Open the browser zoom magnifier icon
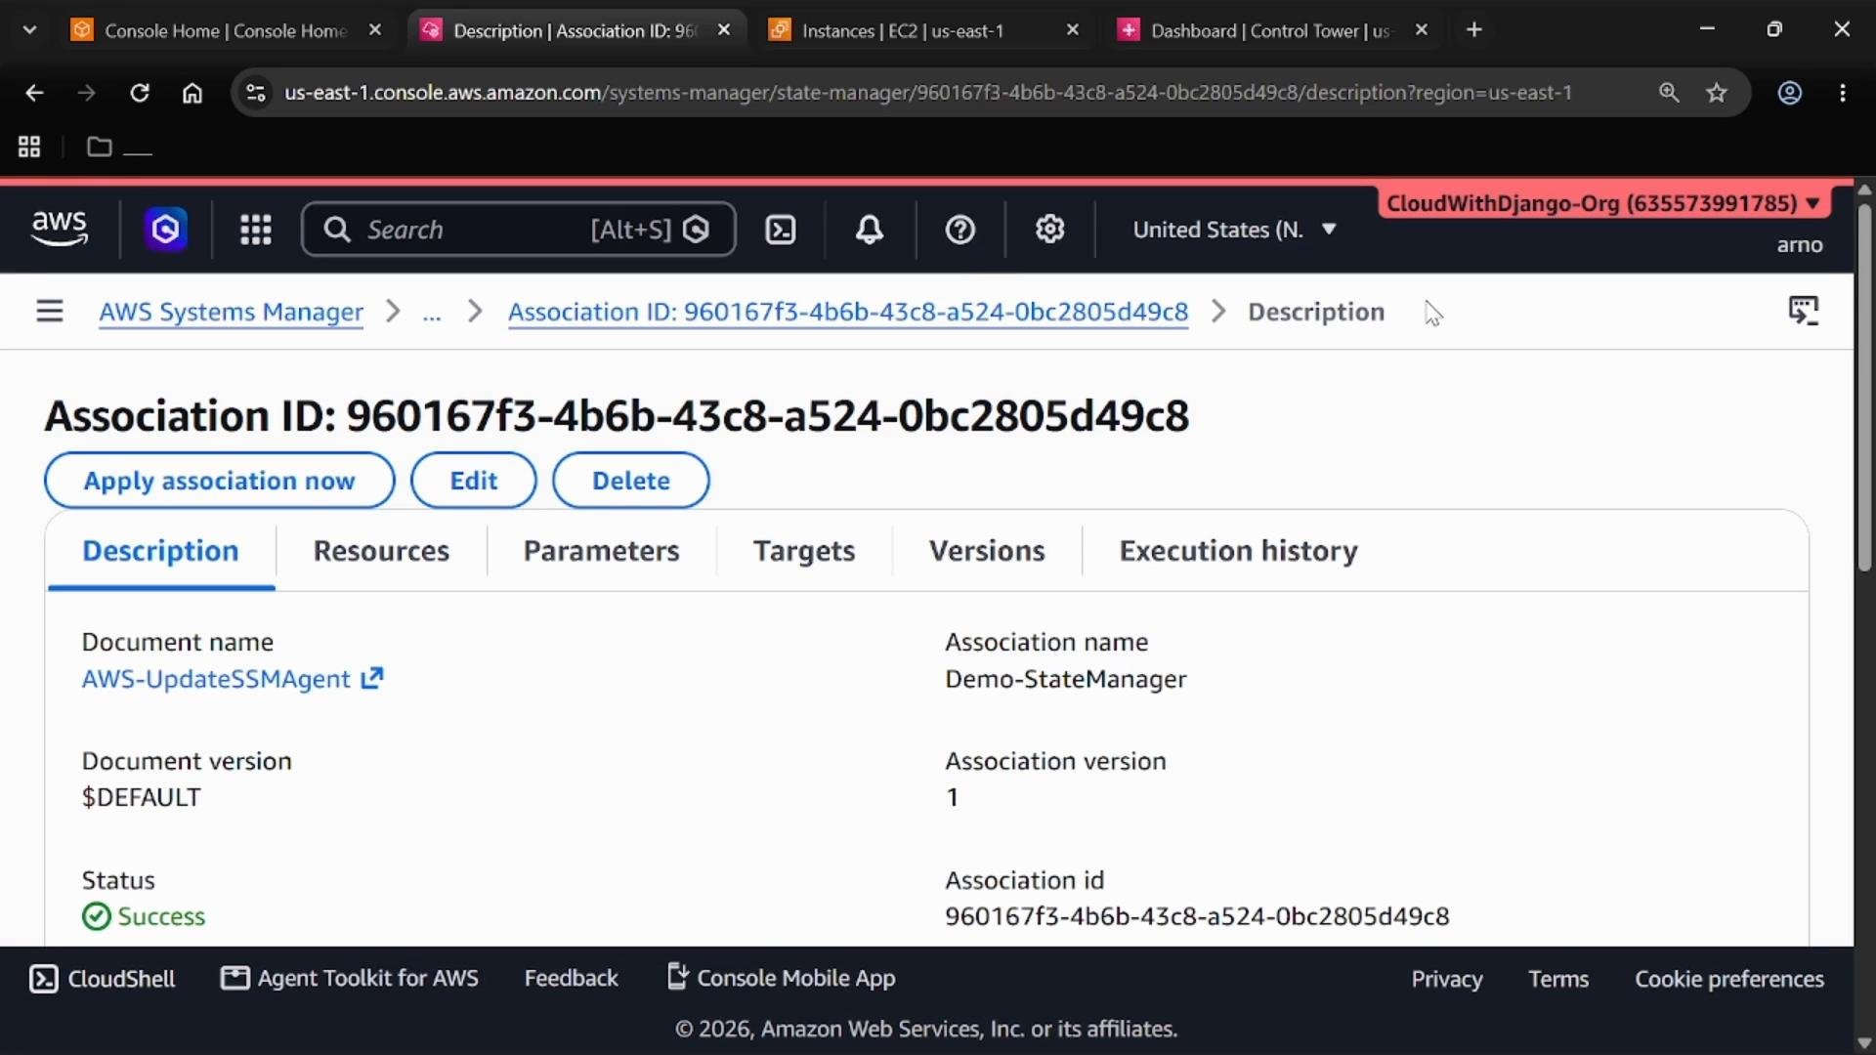The image size is (1876, 1055). (x=1669, y=93)
